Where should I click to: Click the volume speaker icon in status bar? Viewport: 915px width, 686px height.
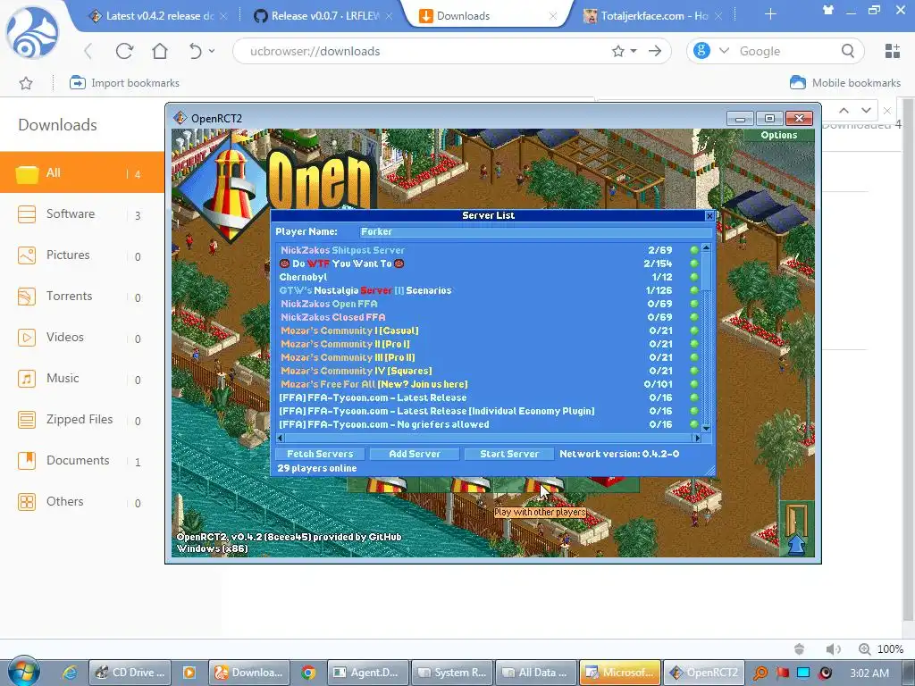pos(833,649)
